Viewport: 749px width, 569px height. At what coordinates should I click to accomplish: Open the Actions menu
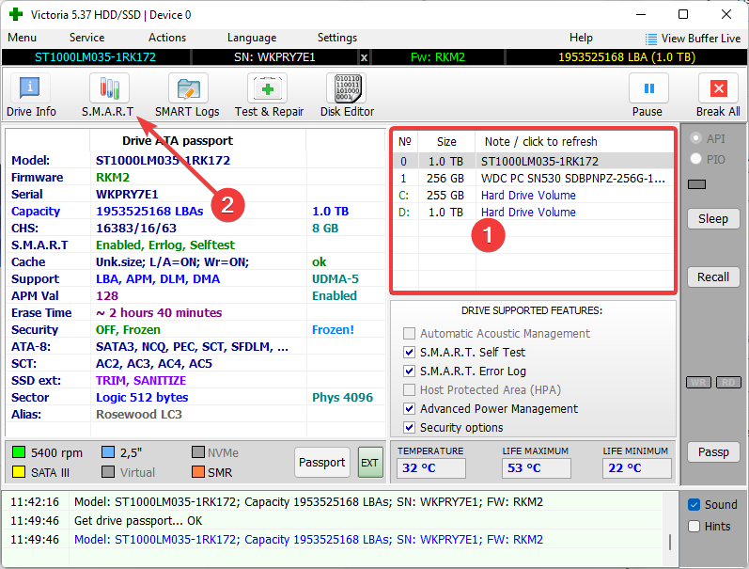coord(166,38)
